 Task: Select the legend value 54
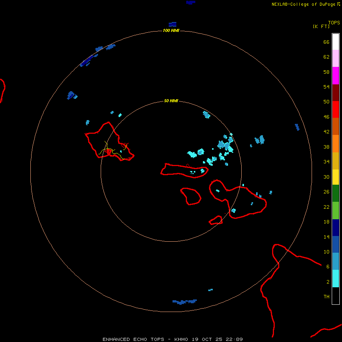326,87
